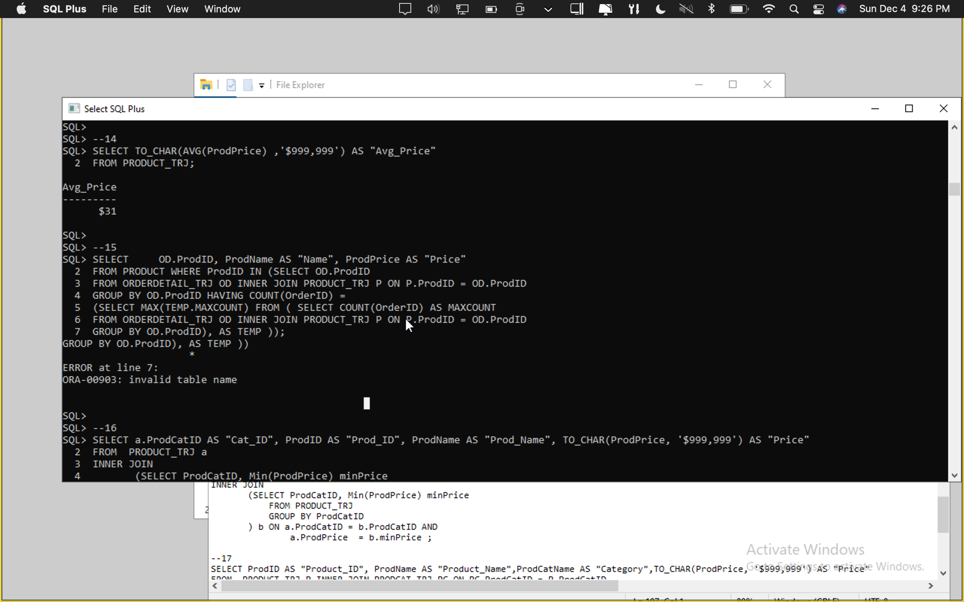Toggle Do Not Disturb moon icon
This screenshot has width=964, height=602.
[660, 9]
